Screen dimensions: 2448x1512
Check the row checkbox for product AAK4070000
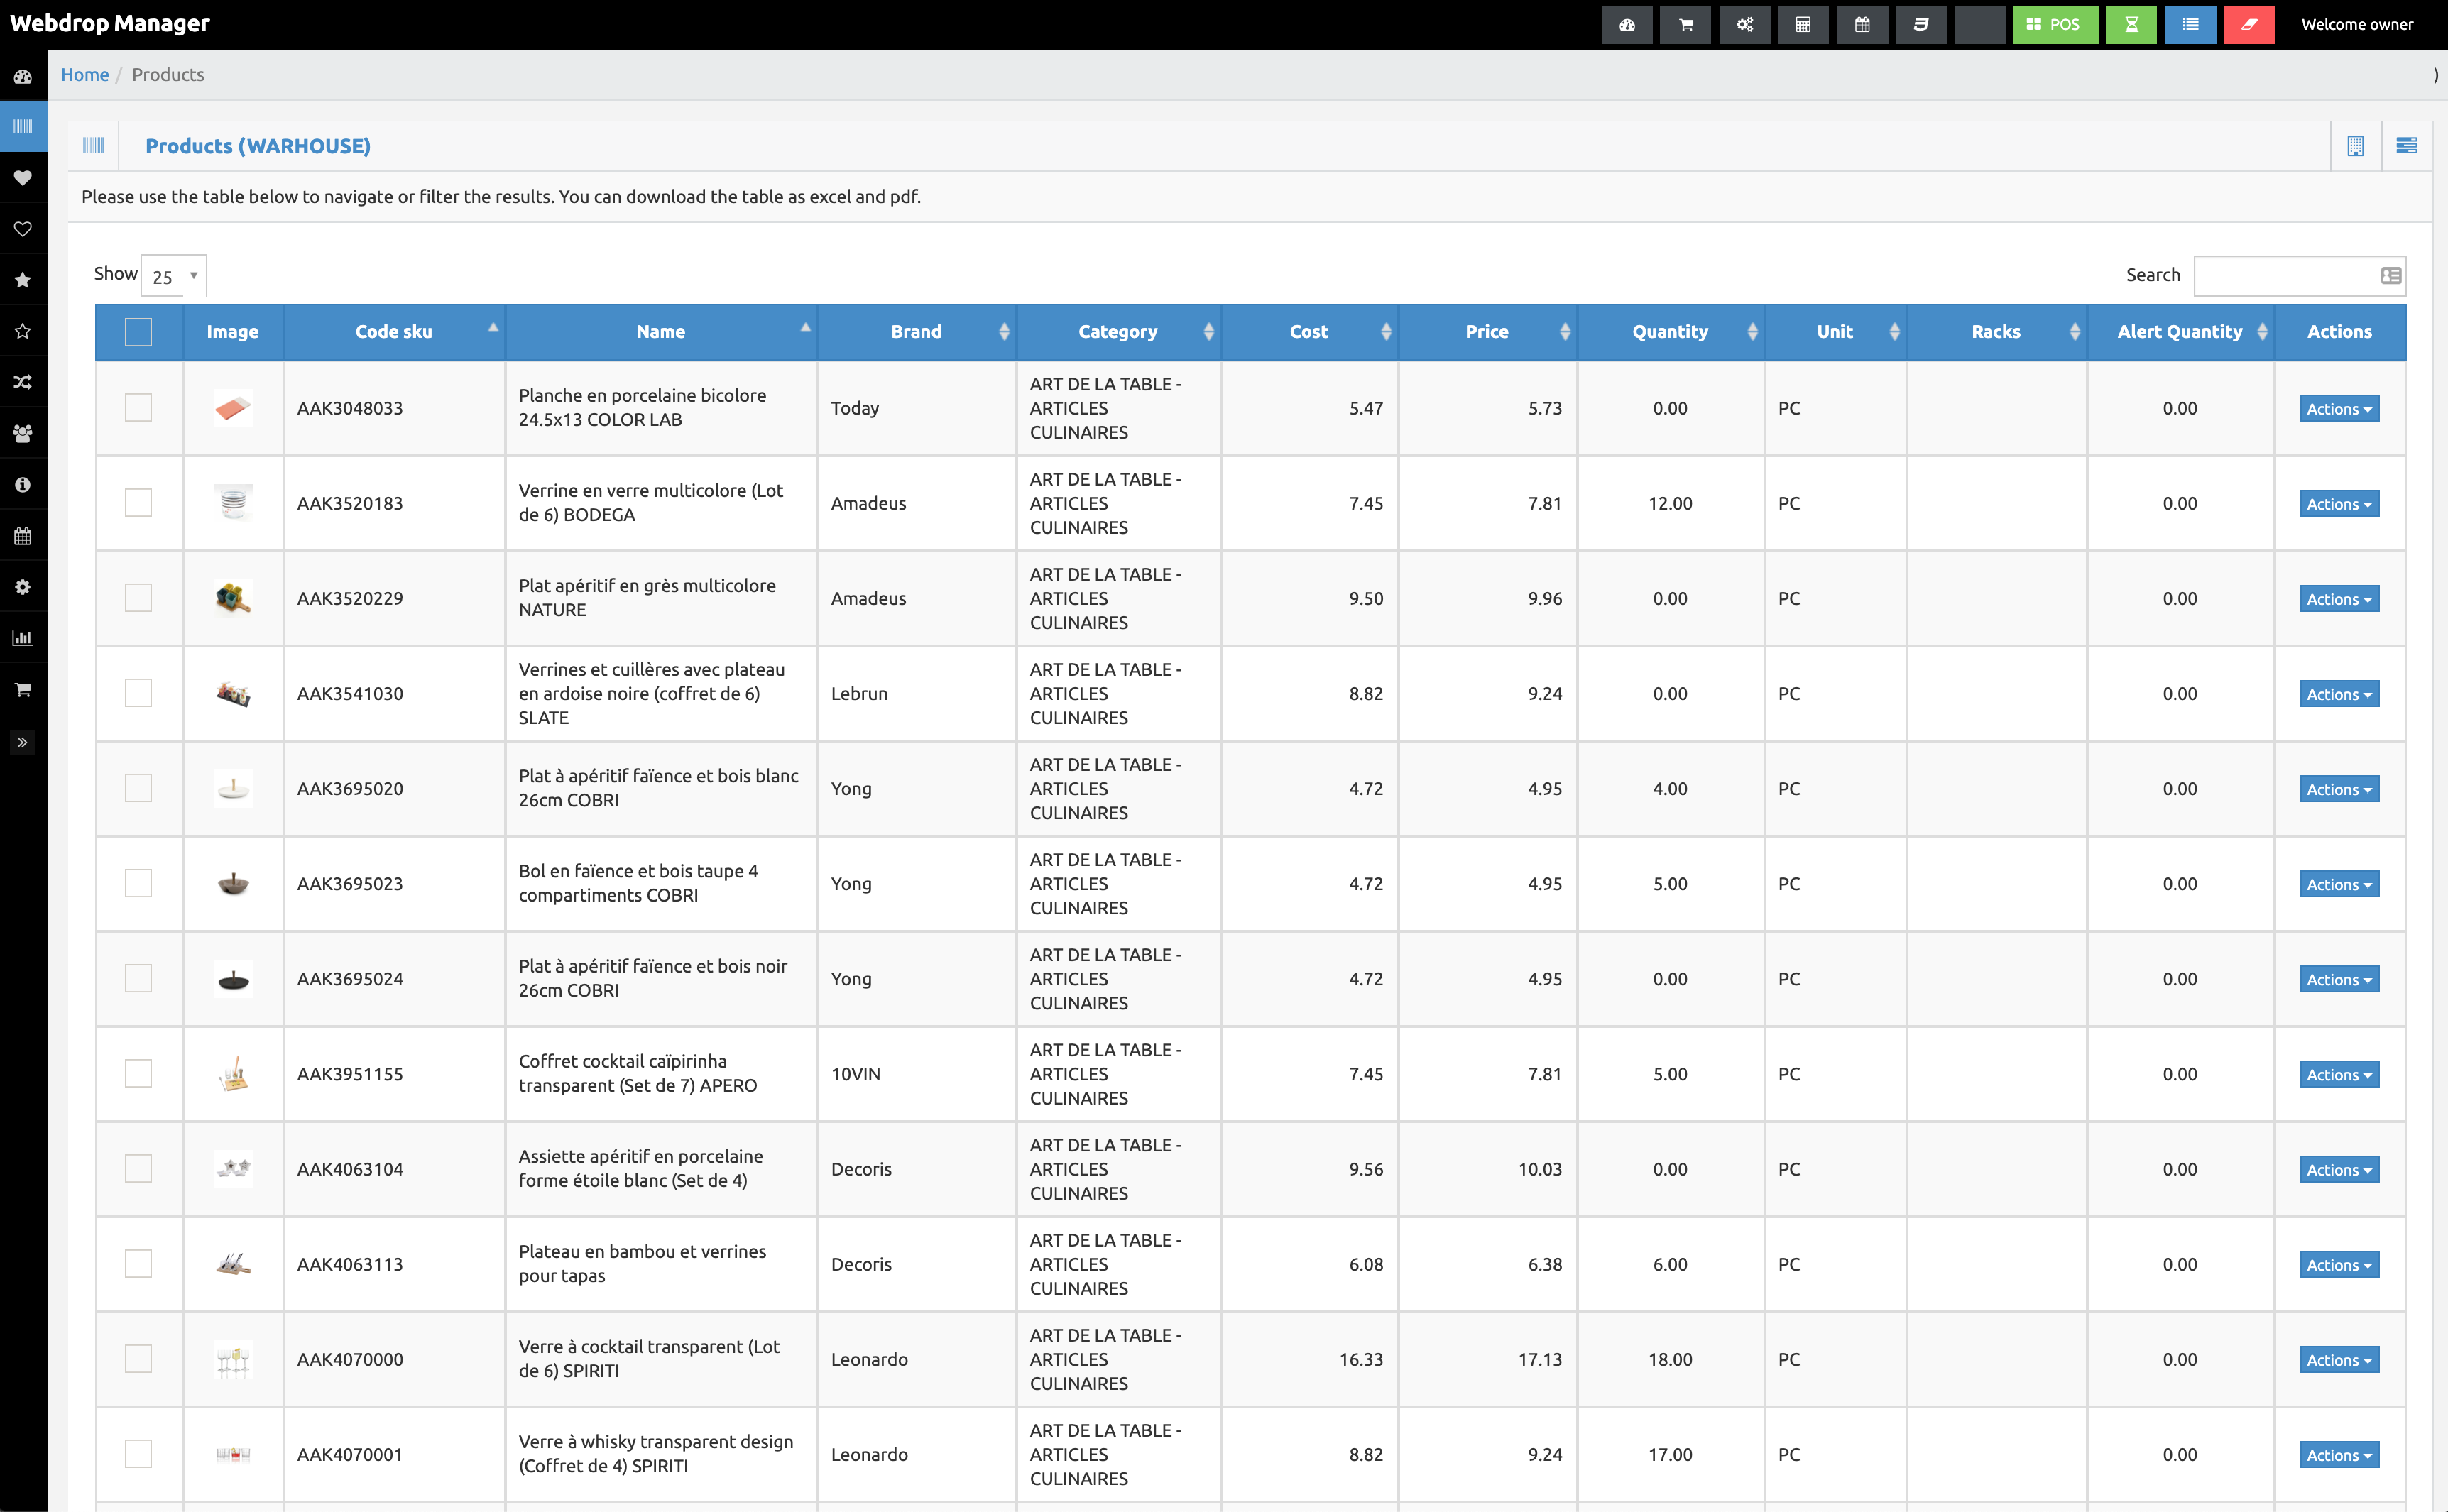tap(138, 1359)
